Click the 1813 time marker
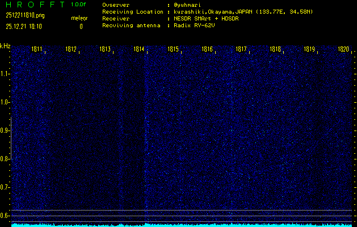Screen dimensions: 357x227 (x=105, y=49)
